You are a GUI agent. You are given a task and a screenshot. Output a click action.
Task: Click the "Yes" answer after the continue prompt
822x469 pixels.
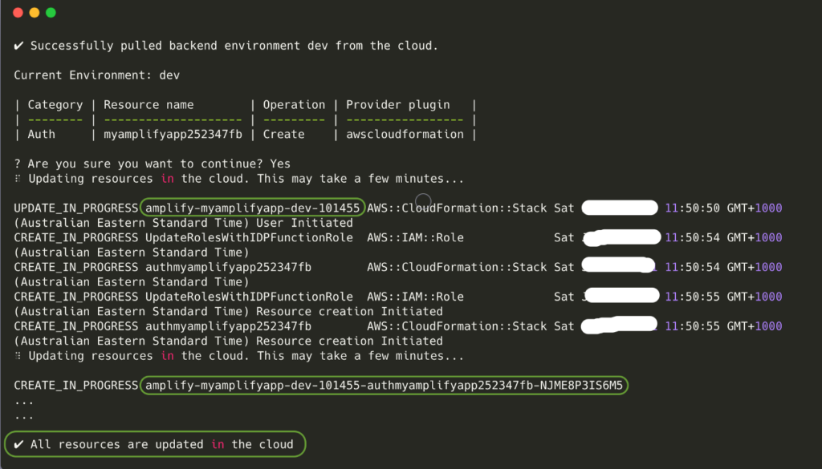[x=280, y=164]
